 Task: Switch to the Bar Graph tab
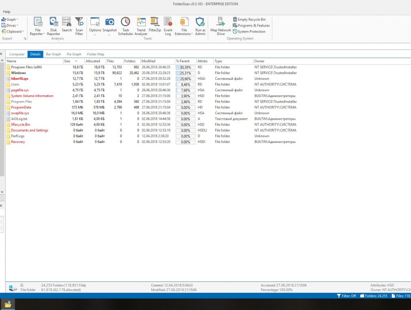(53, 54)
